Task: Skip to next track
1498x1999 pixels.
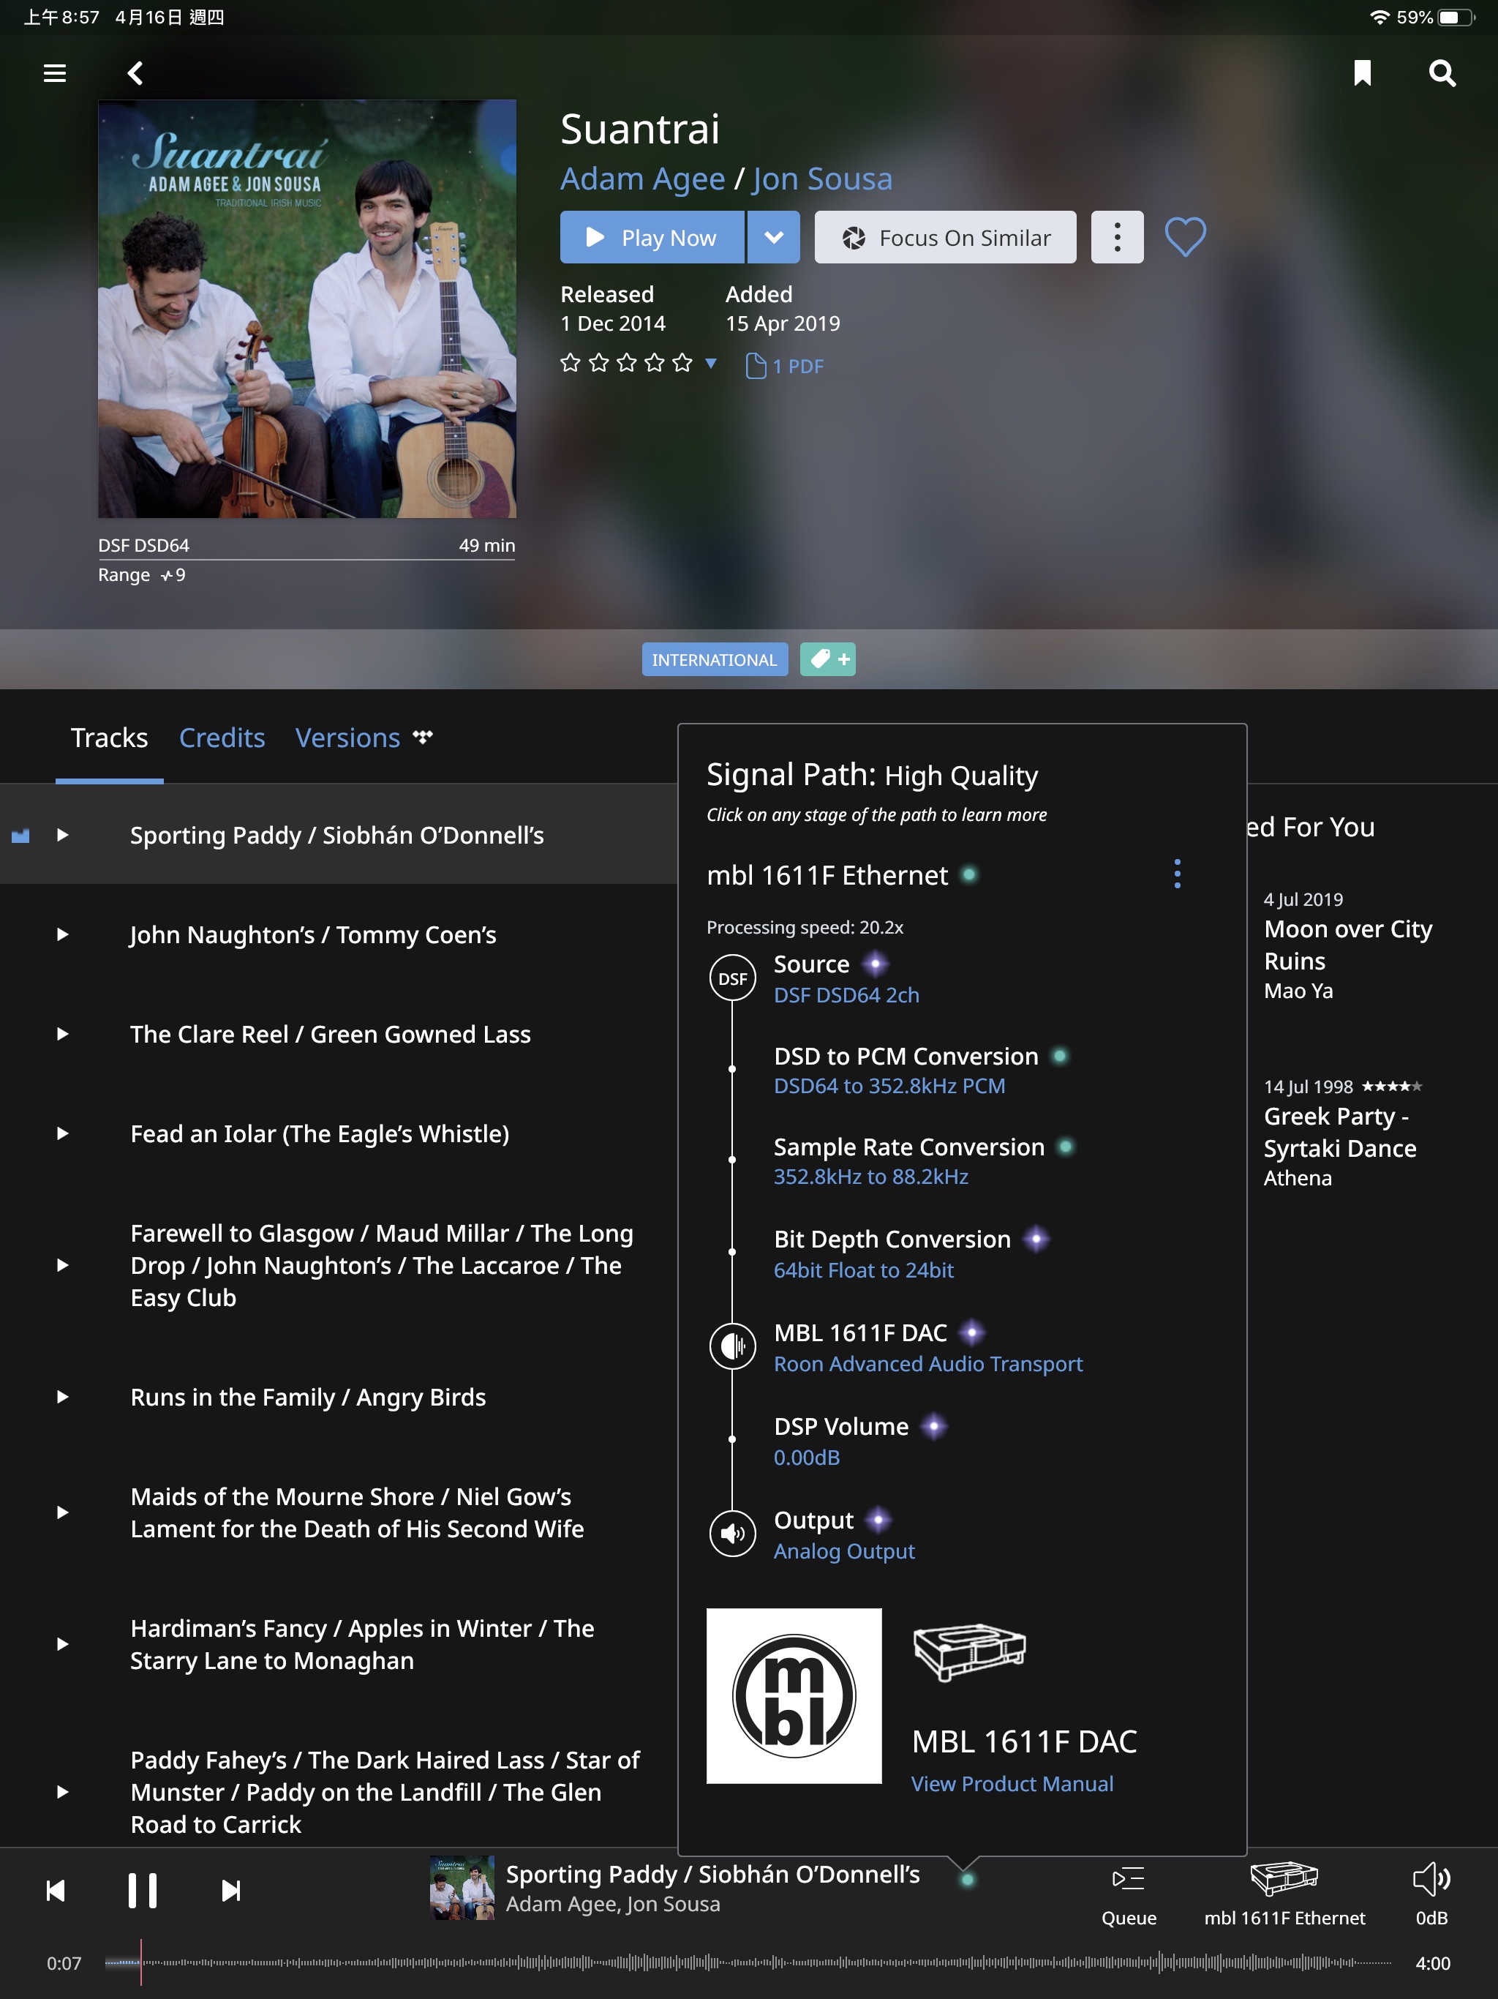Action: (230, 1891)
